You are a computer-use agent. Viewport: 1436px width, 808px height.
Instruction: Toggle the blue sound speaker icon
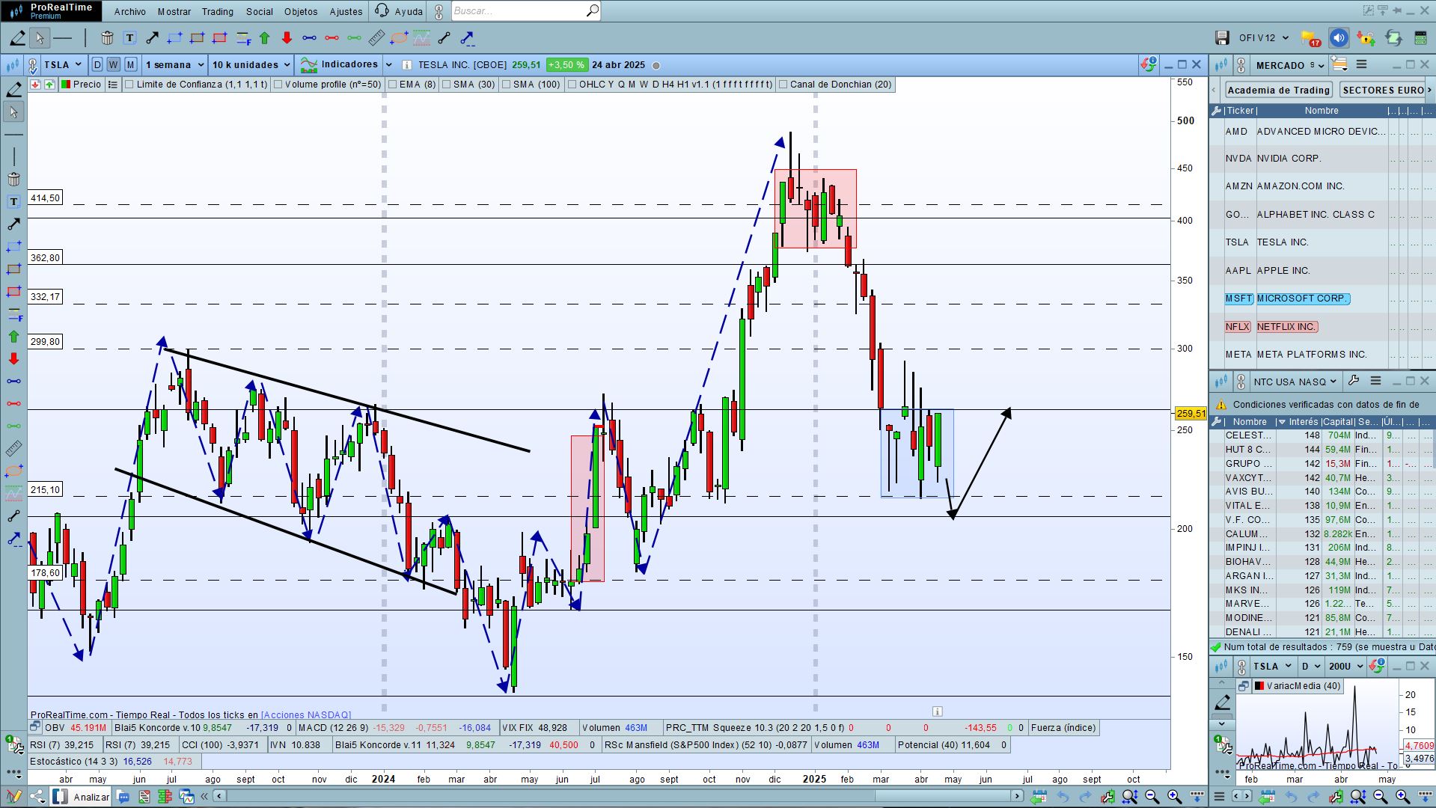pyautogui.click(x=1338, y=38)
